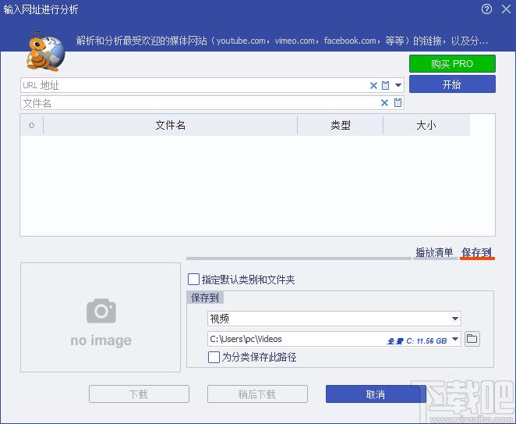Expand the URL address history dropdown
Viewport: 516px width, 424px height.
[x=398, y=85]
